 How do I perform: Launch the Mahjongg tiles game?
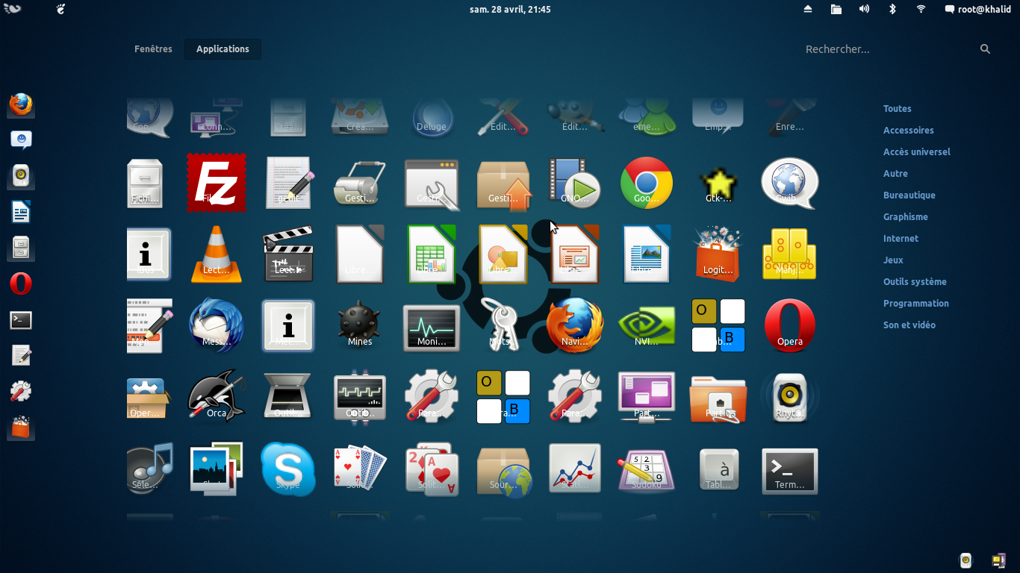click(790, 254)
